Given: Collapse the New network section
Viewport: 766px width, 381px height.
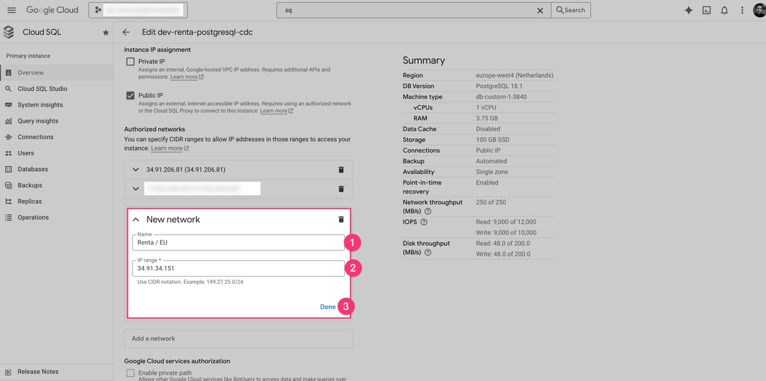Looking at the screenshot, I should pyautogui.click(x=136, y=220).
